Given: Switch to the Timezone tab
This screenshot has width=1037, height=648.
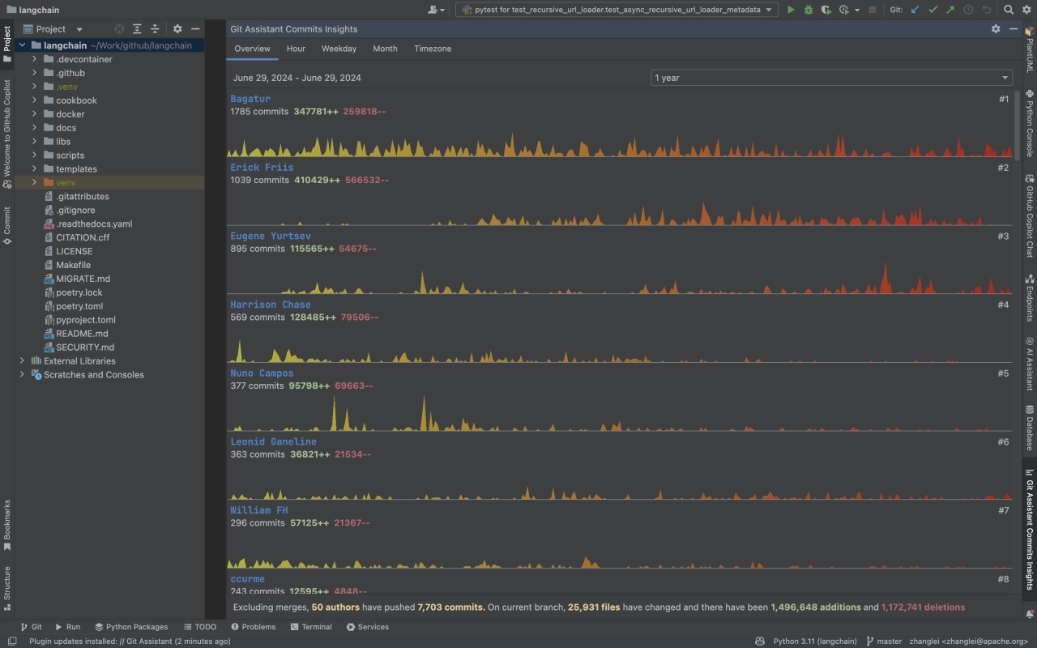Looking at the screenshot, I should point(433,49).
